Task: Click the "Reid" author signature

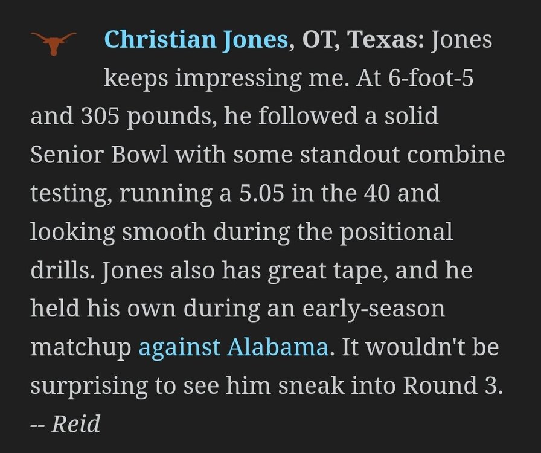Action: click(75, 424)
